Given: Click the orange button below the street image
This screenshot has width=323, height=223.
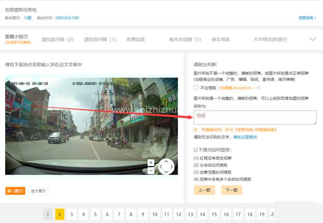Looking at the screenshot, I should click(x=15, y=191).
